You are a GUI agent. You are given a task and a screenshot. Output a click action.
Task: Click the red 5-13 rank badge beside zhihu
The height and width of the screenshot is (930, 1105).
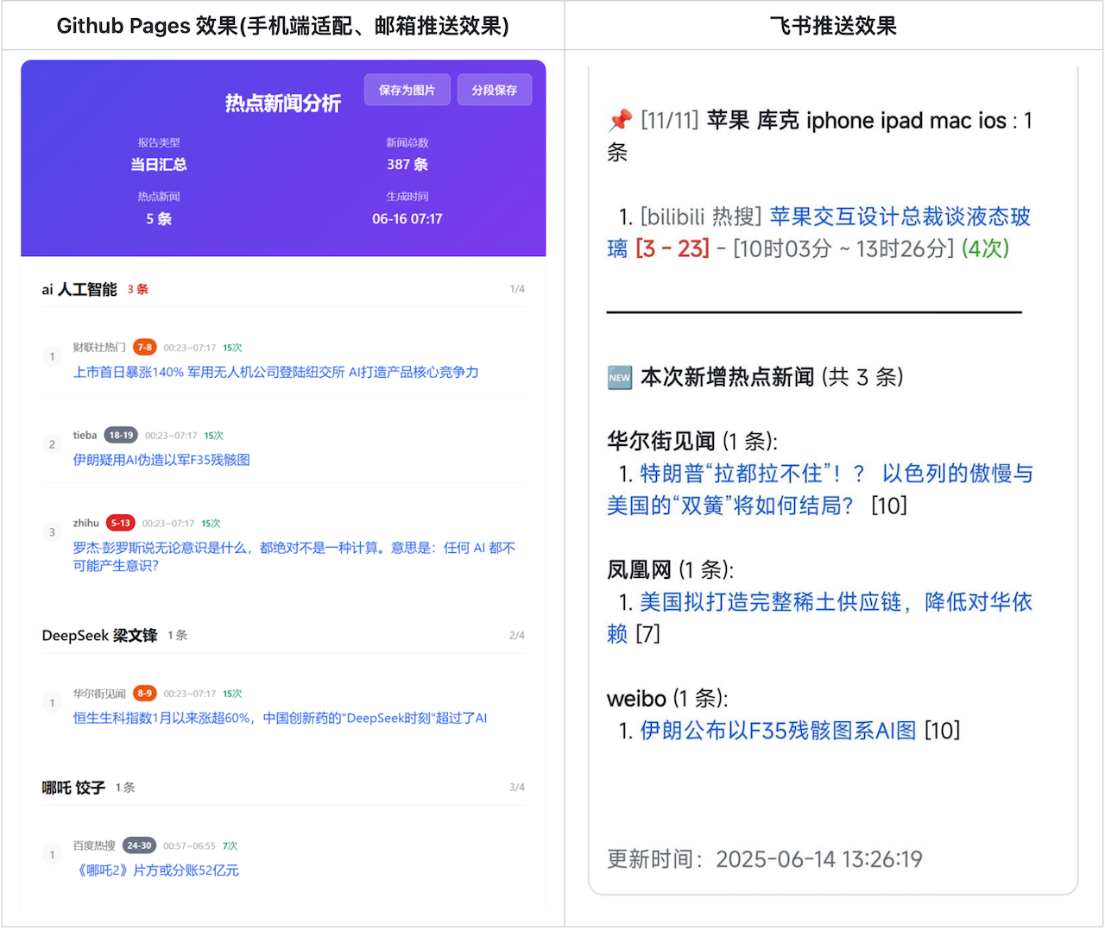(x=120, y=523)
